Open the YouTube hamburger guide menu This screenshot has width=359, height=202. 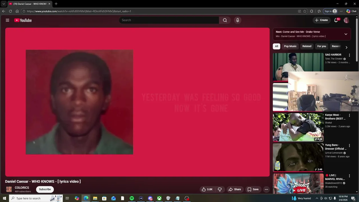tap(8, 20)
